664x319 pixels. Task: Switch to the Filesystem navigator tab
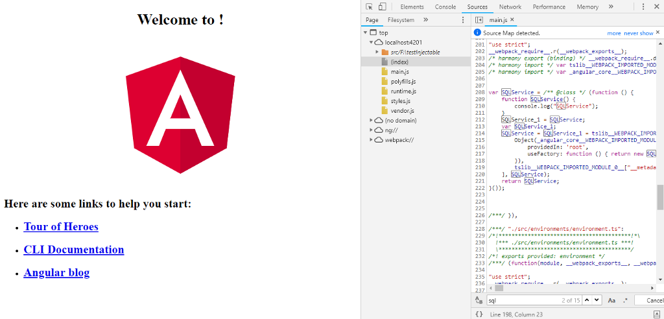(x=401, y=20)
